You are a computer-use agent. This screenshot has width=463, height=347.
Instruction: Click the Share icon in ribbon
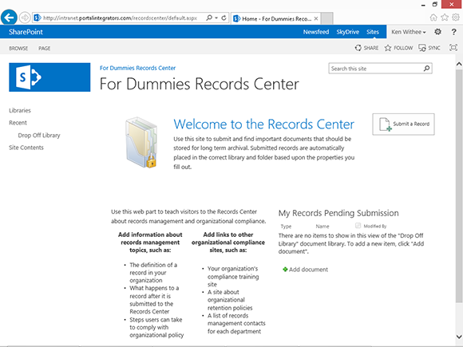pos(358,48)
